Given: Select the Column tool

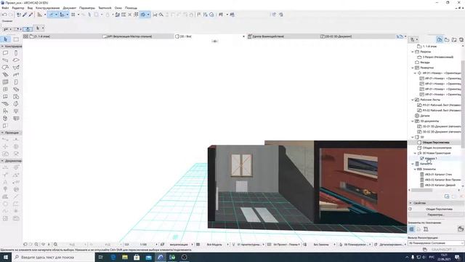Looking at the screenshot, I should pyautogui.click(x=16, y=53).
